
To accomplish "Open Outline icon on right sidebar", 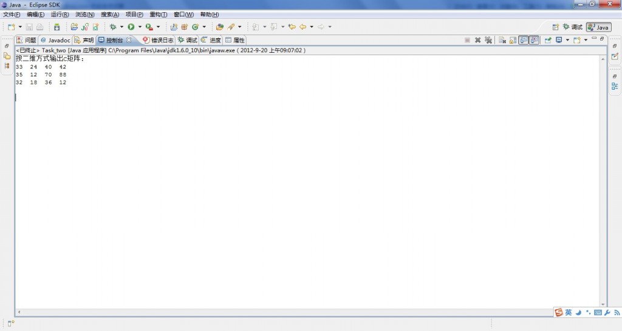I will [x=615, y=86].
